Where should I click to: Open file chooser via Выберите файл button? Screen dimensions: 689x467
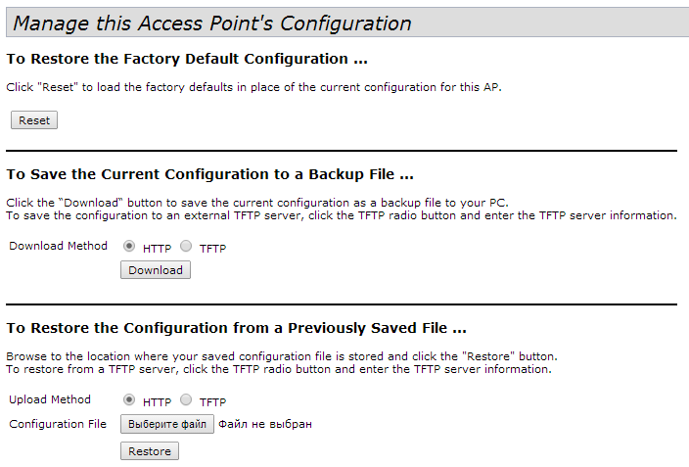(167, 424)
